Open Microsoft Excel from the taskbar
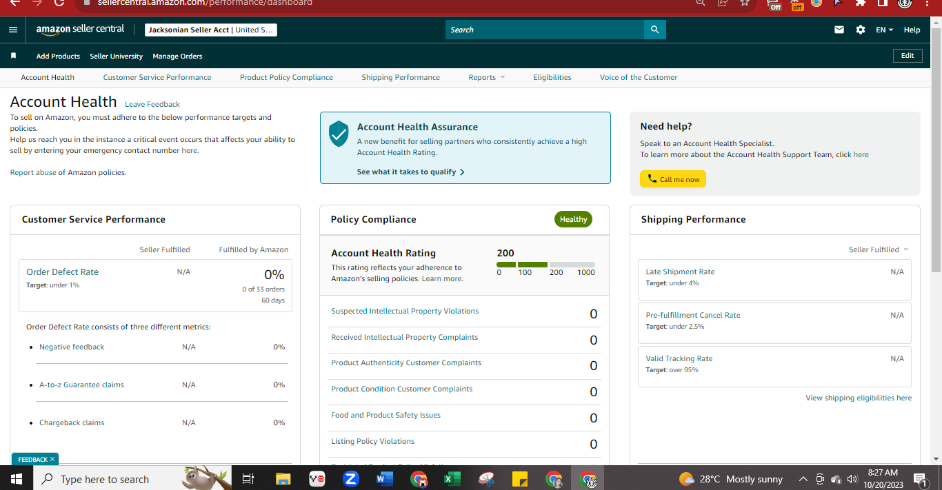This screenshot has height=490, width=942. pos(452,479)
